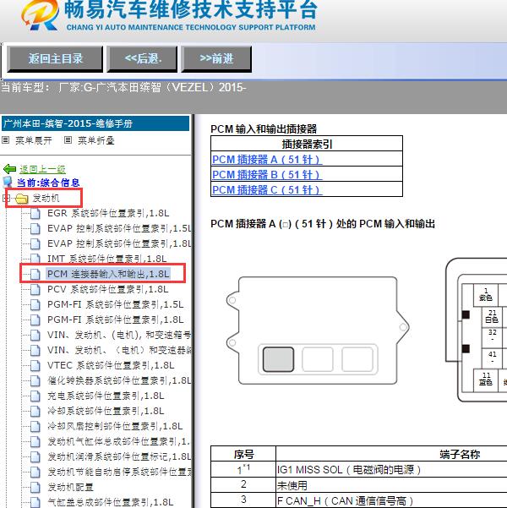This screenshot has width=507, height=508.
Task: Open 发动机气缸体总成部件位置索引 entry
Action: [x=119, y=441]
